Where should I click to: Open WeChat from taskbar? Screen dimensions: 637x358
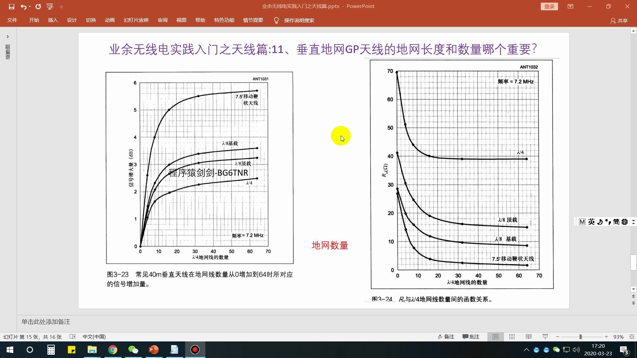(133, 350)
